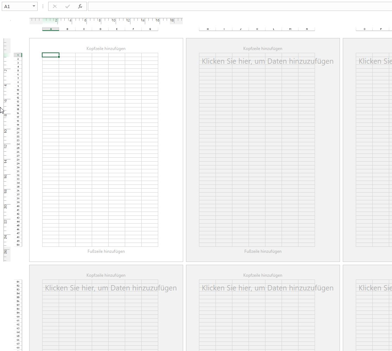This screenshot has height=351, width=392.
Task: Click the vertical ruler at mark 12
Action: click(6, 146)
